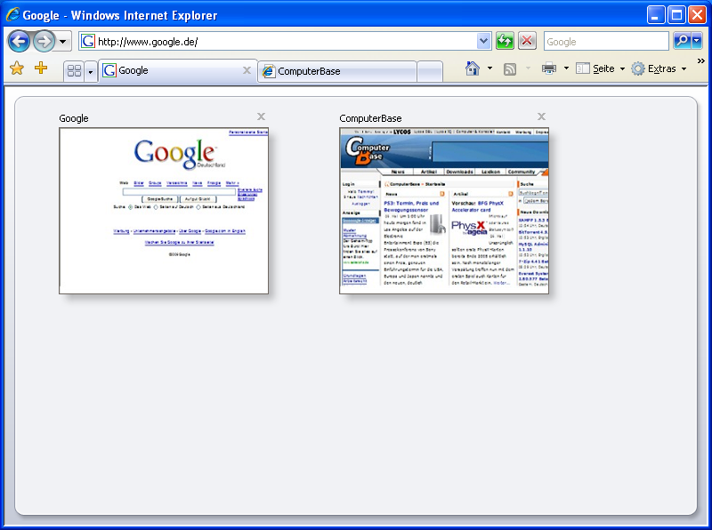Toggle the Quick Tabs grid button
Image resolution: width=712 pixels, height=530 pixels.
click(x=74, y=71)
